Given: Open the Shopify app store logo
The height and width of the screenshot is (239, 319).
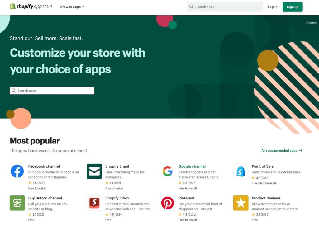Looking at the screenshot, I should [31, 7].
